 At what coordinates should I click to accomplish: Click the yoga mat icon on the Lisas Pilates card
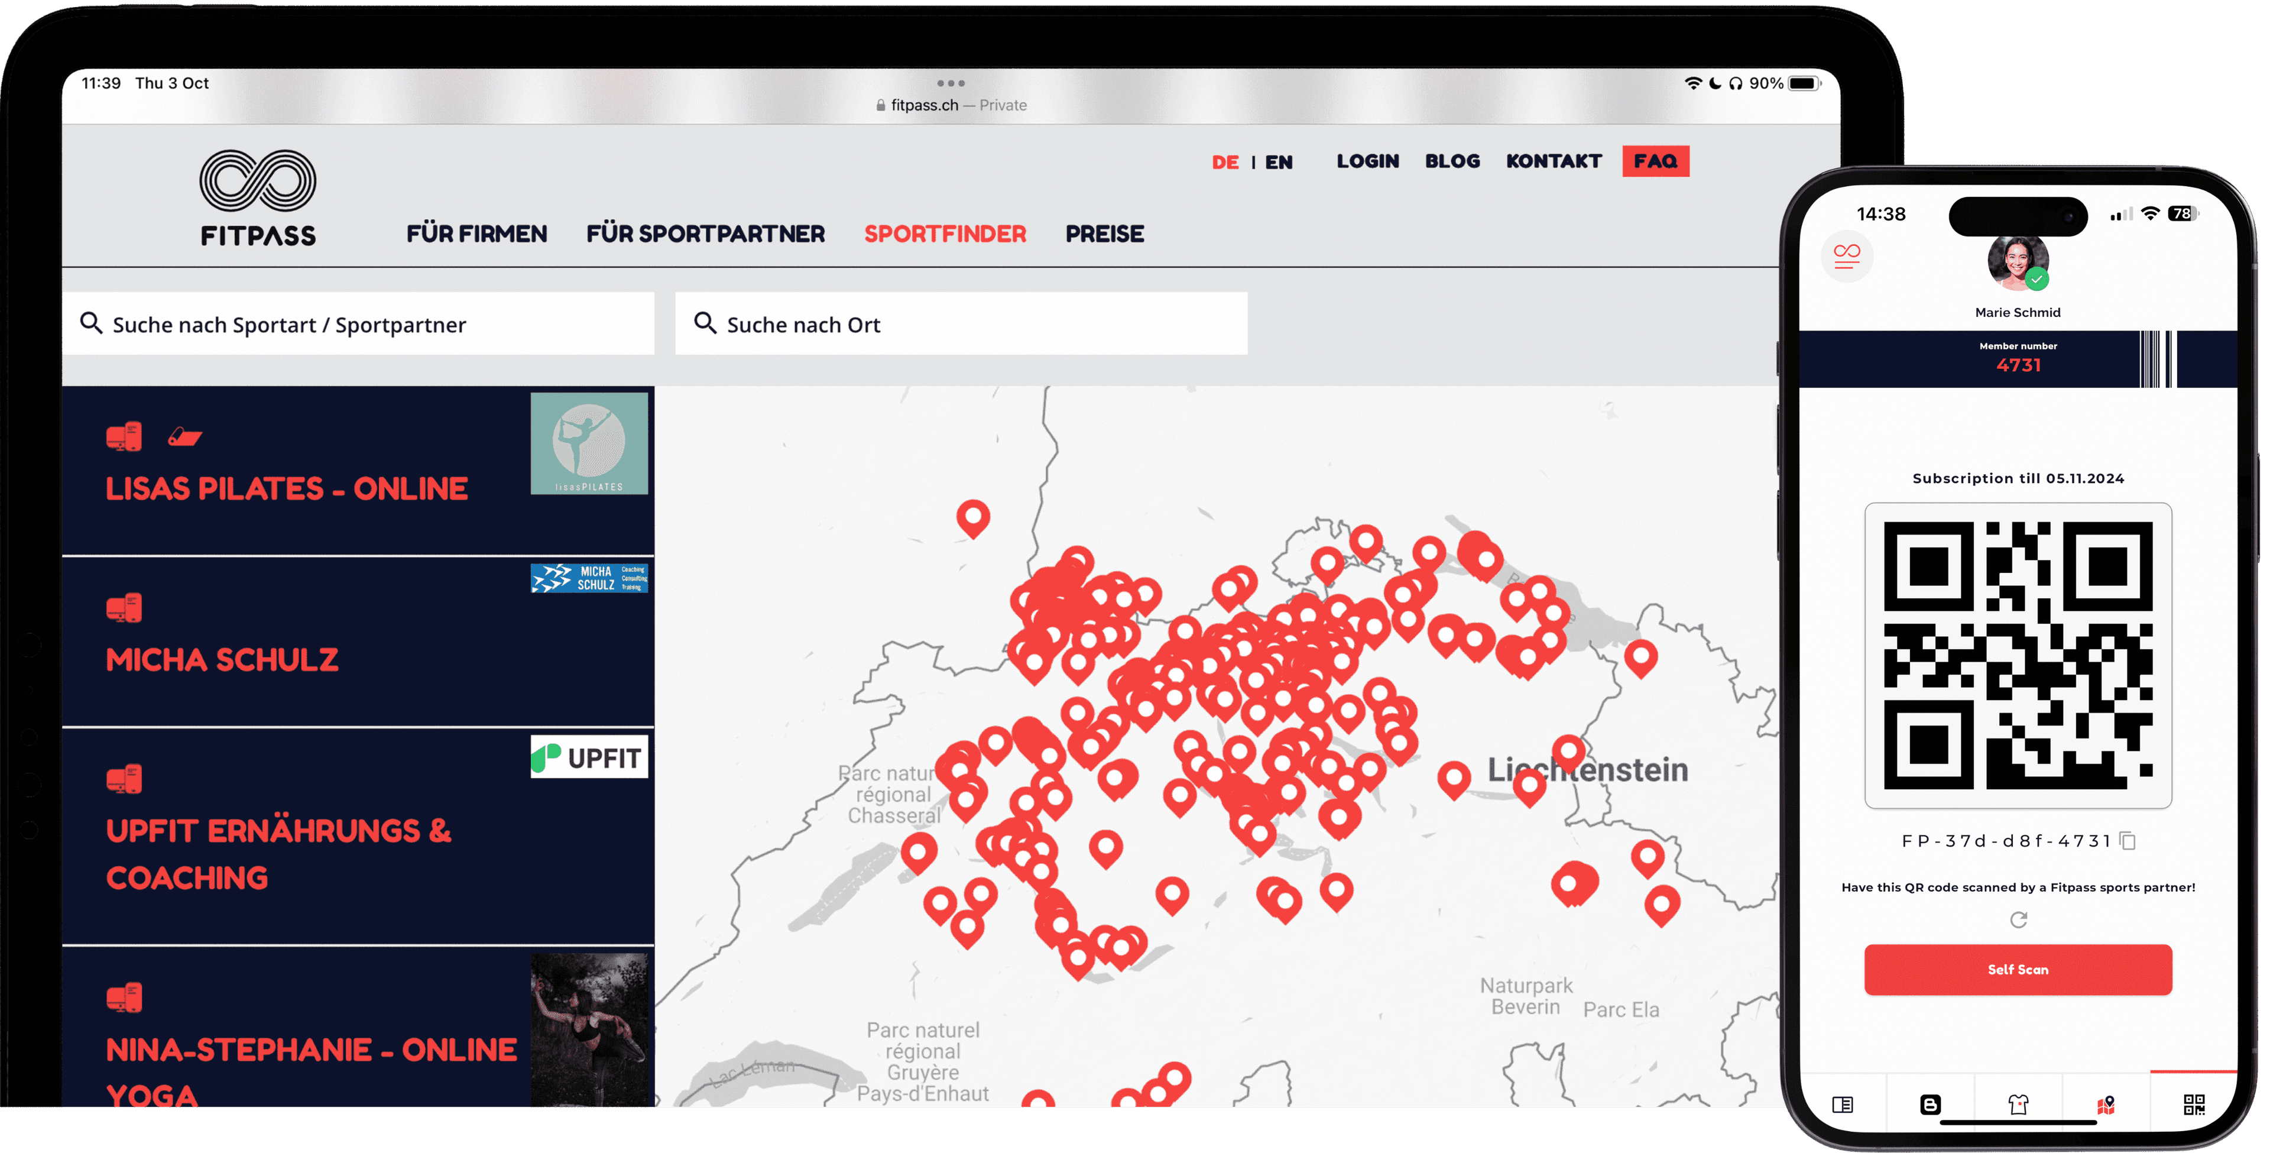(x=185, y=436)
